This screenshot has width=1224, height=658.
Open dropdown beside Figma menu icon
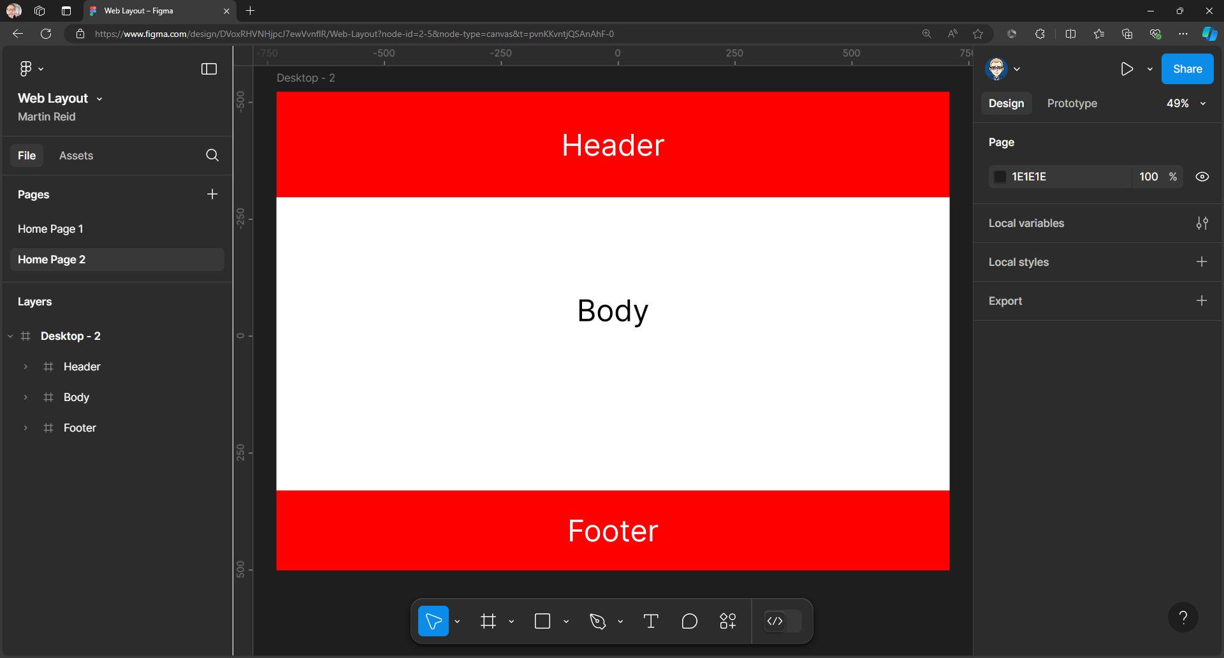pos(41,69)
